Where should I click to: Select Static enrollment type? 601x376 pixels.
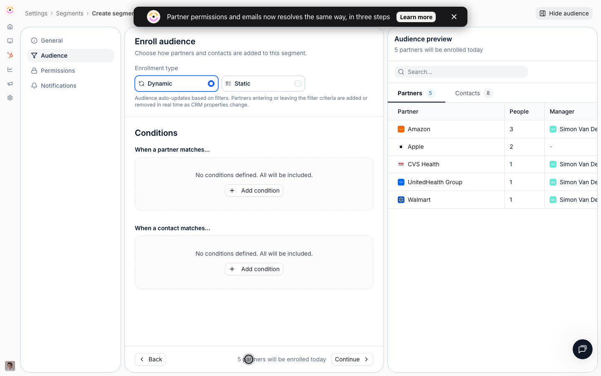[x=263, y=84]
